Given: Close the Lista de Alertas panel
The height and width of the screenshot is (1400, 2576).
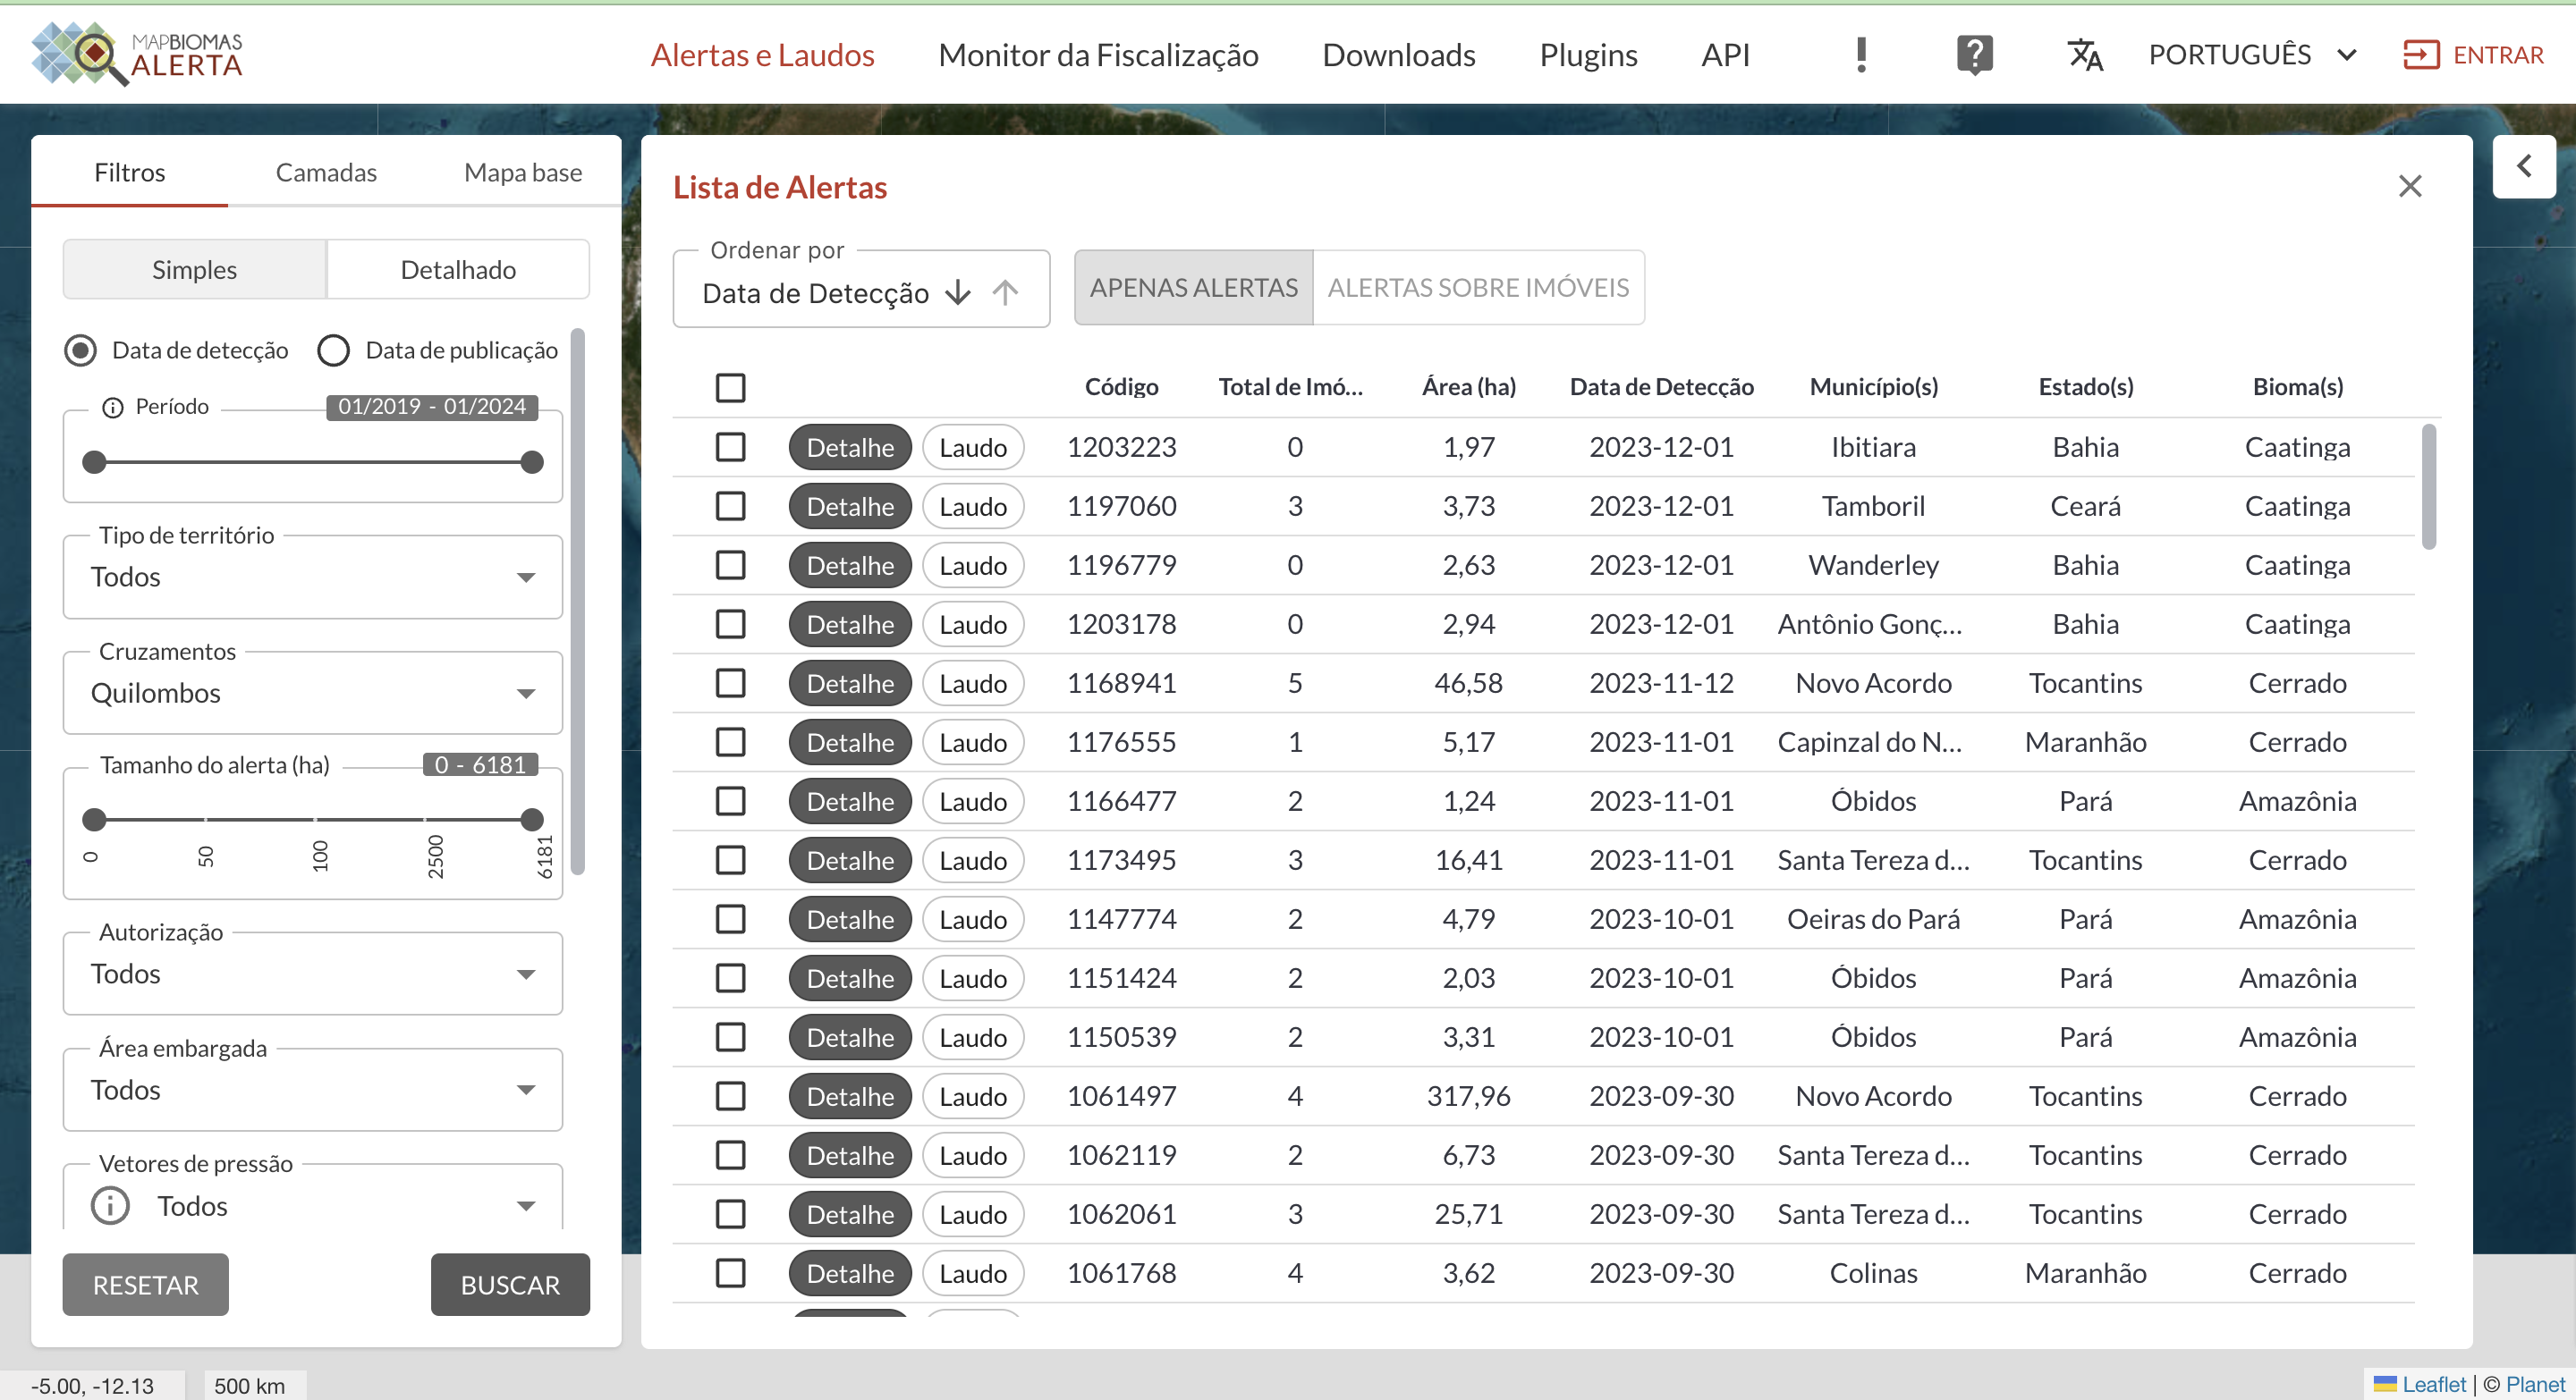Looking at the screenshot, I should (x=2410, y=186).
